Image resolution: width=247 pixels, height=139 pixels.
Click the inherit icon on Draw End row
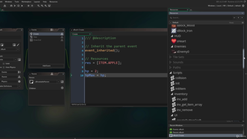click(62, 40)
